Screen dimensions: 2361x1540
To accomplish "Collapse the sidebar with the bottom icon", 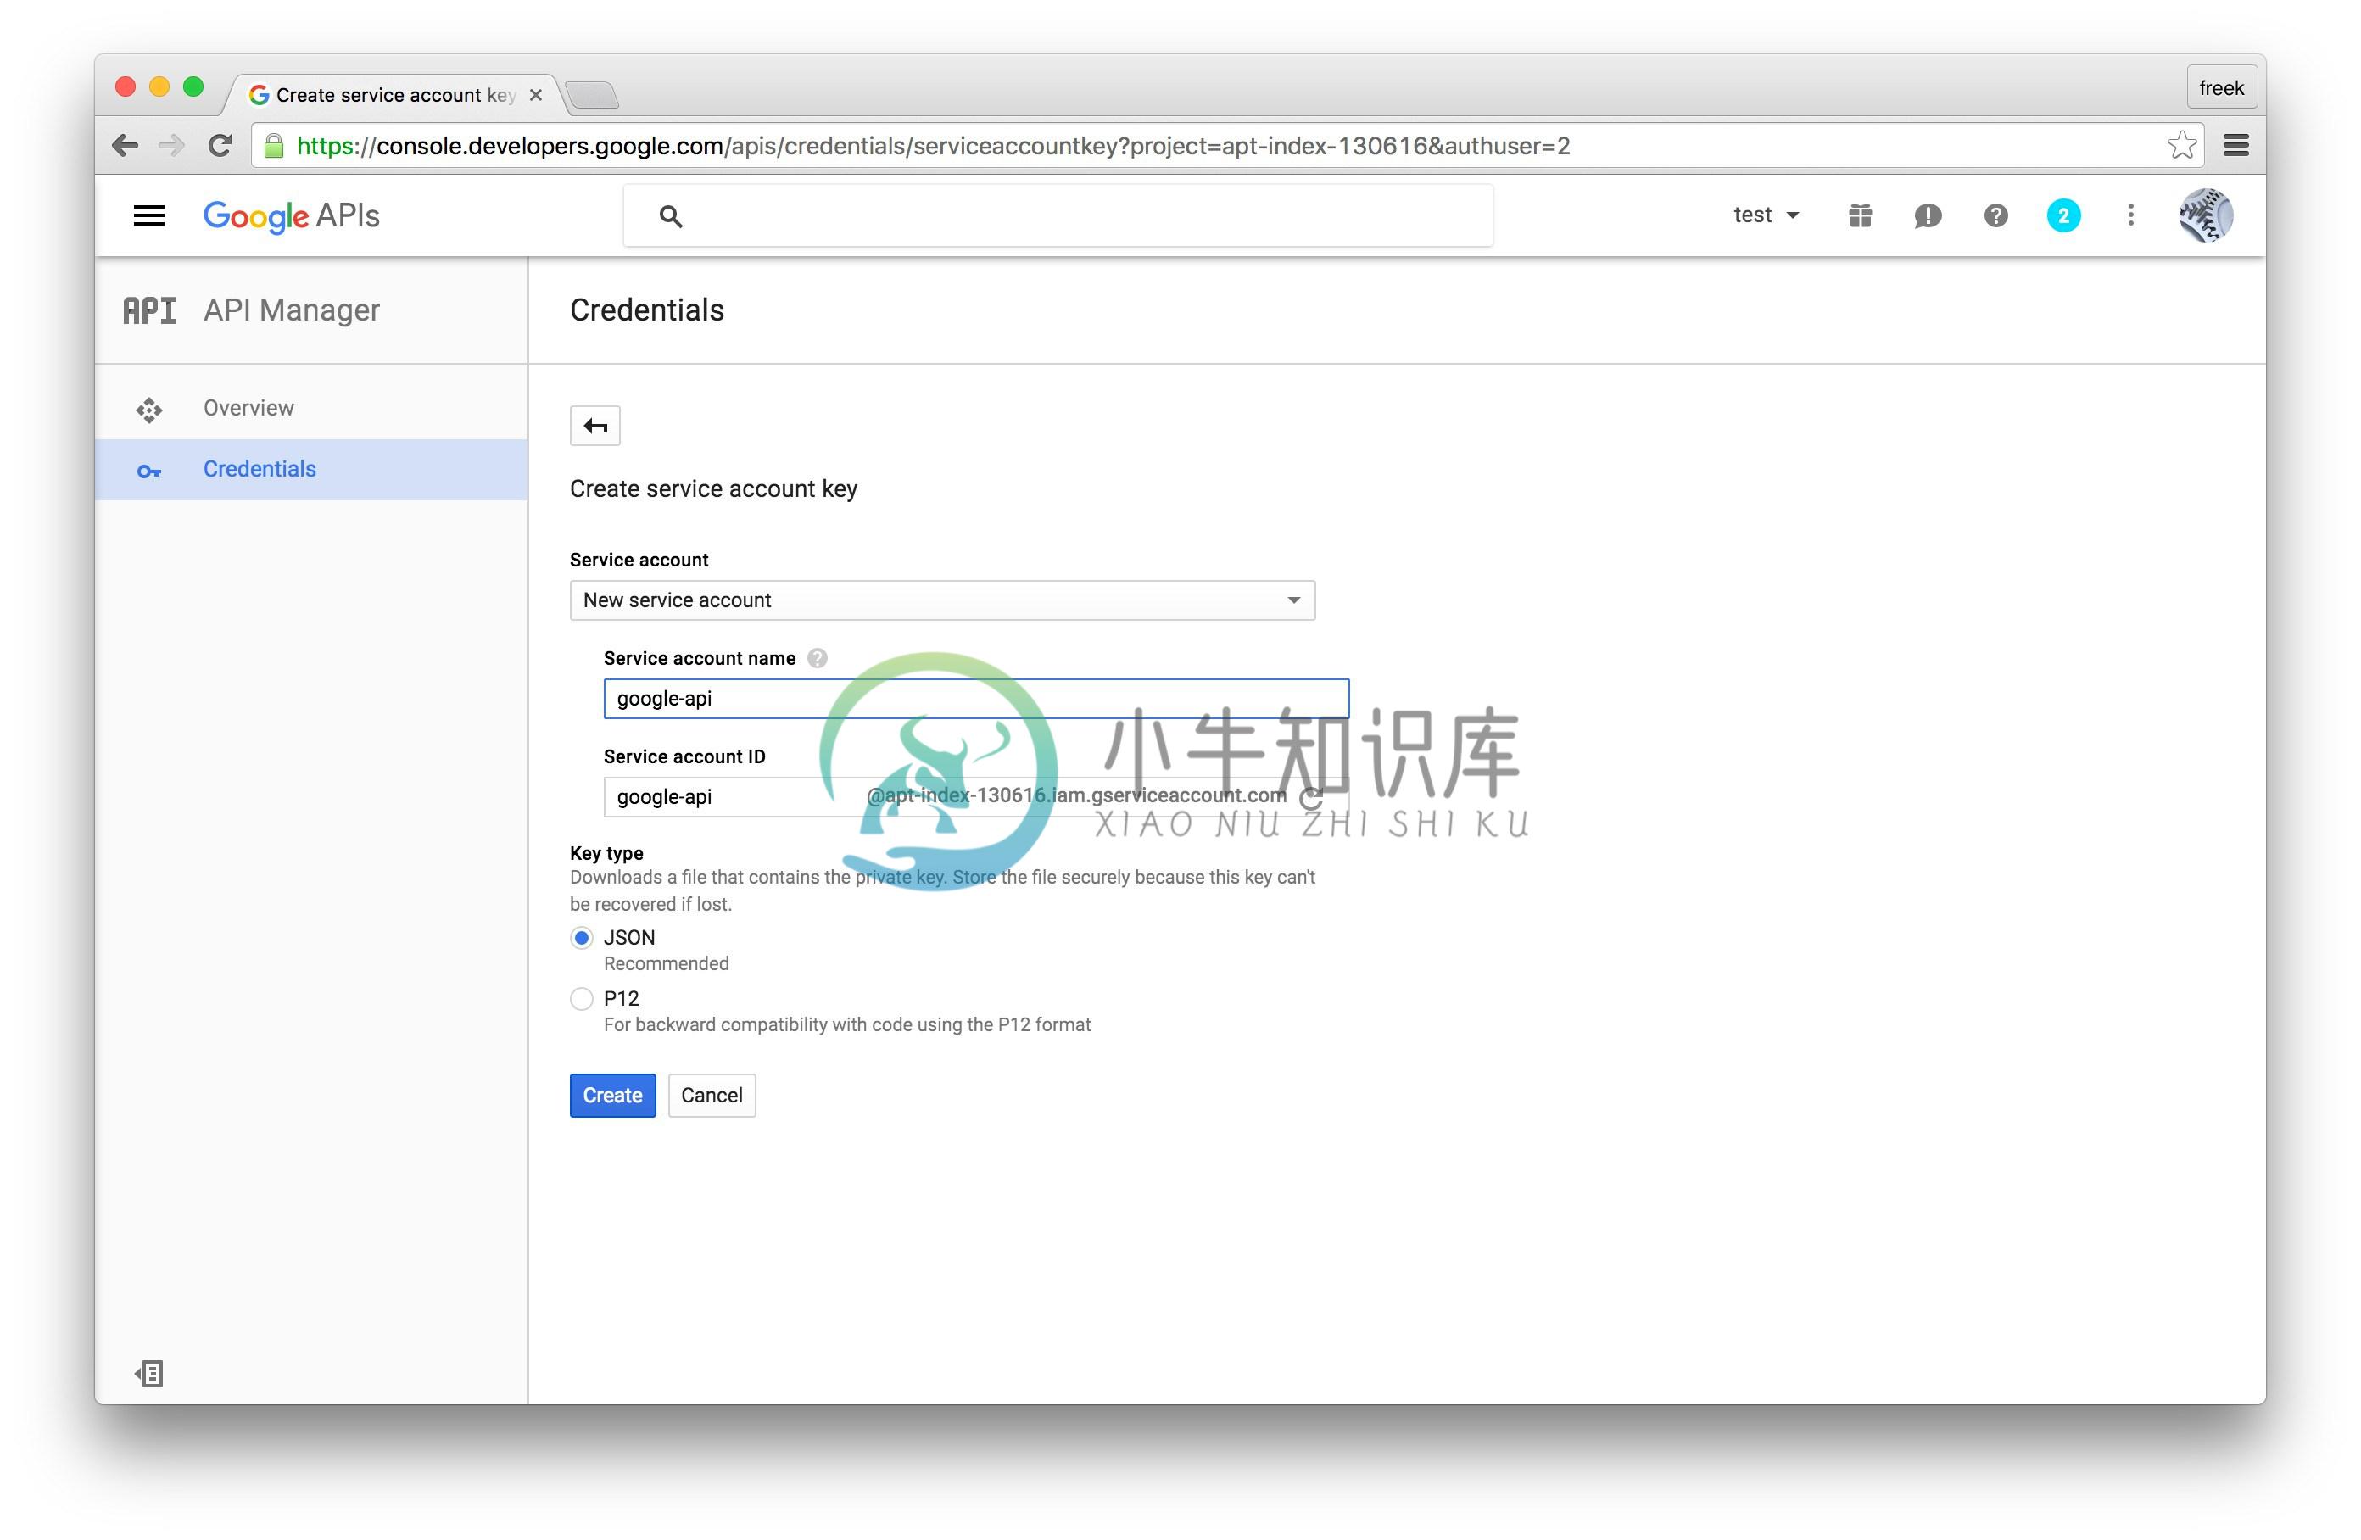I will tap(148, 1373).
